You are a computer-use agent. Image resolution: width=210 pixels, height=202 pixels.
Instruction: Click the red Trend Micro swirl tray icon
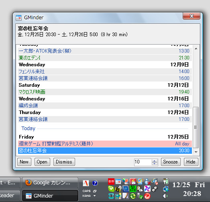[147, 196]
